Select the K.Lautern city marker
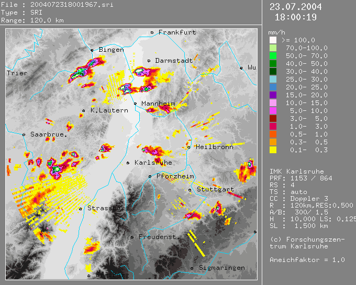 point(84,110)
